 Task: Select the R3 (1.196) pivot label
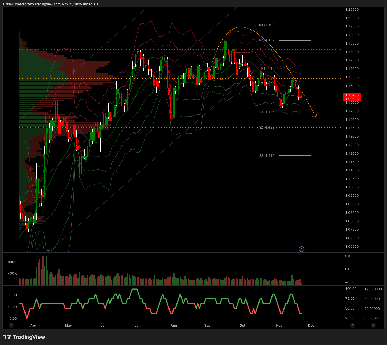267,25
